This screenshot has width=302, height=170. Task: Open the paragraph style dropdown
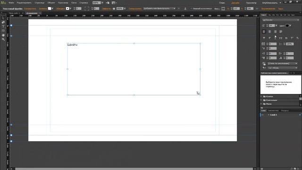point(283,63)
